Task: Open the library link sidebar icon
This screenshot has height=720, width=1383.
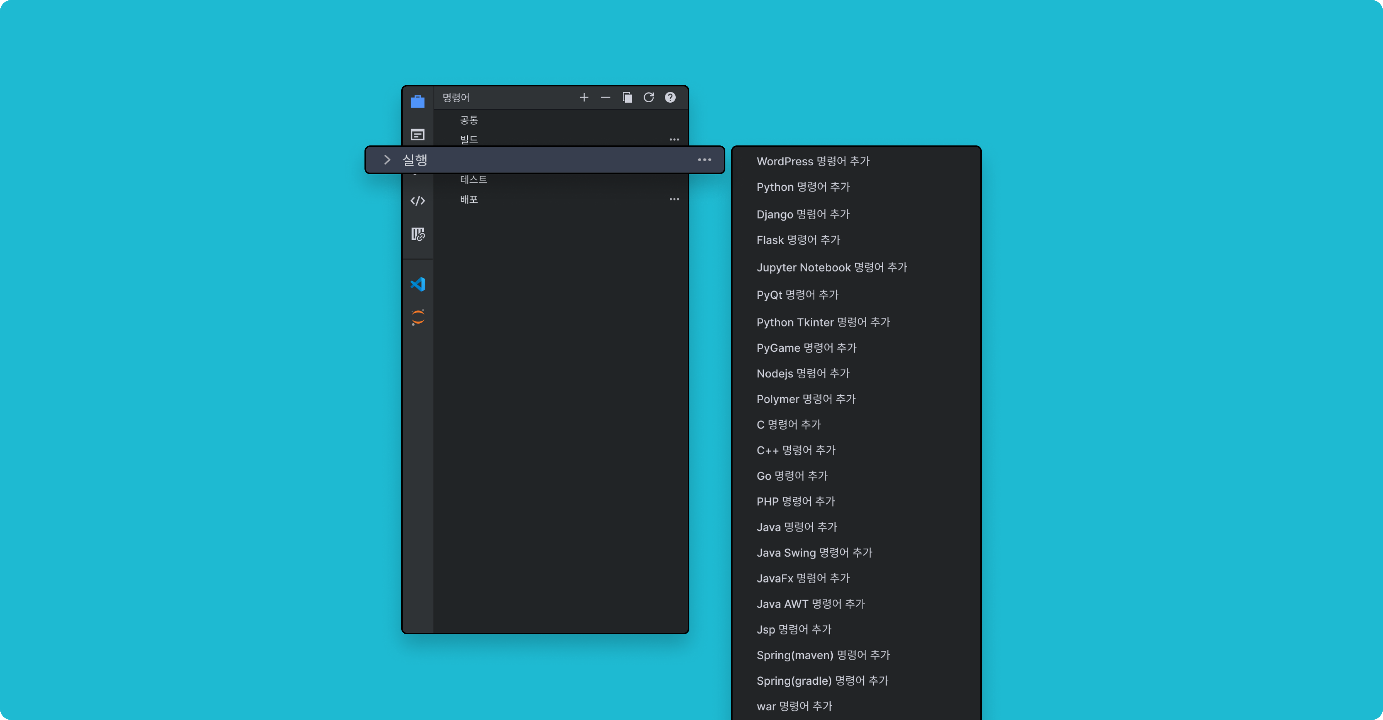Action: 418,234
